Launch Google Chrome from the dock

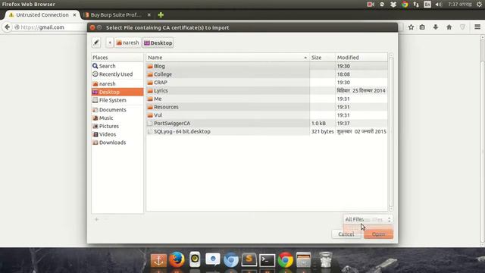(286, 259)
